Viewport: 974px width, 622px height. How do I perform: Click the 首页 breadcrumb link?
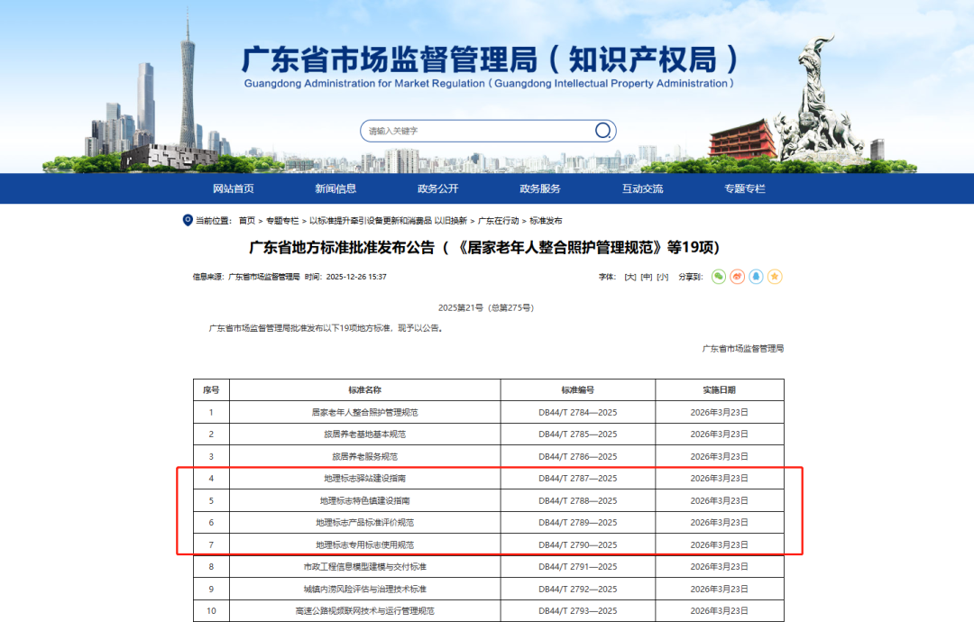coord(247,221)
